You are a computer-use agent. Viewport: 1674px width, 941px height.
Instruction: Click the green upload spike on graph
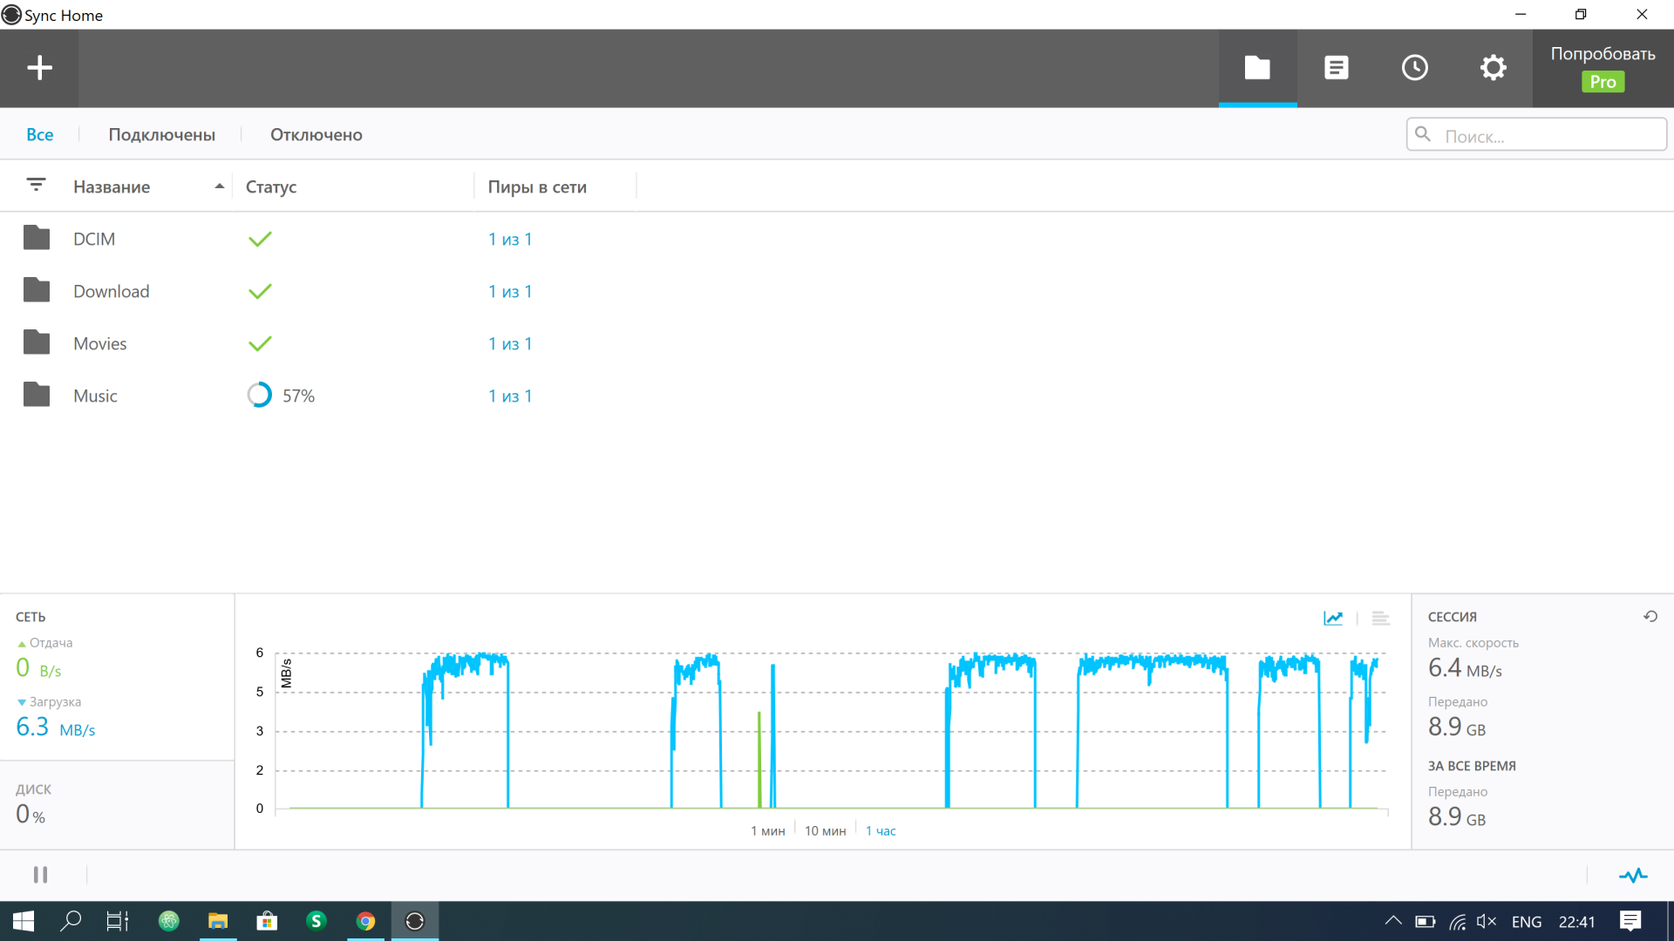pyautogui.click(x=759, y=760)
